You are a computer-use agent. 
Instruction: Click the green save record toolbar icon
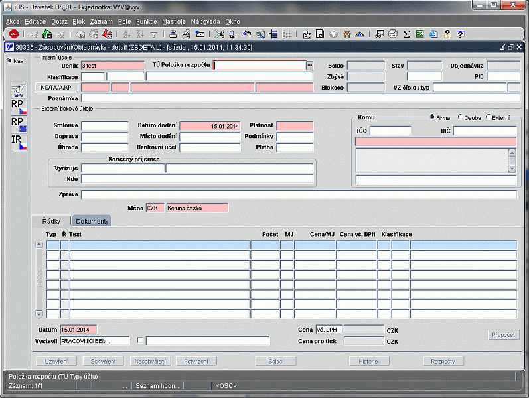47,34
